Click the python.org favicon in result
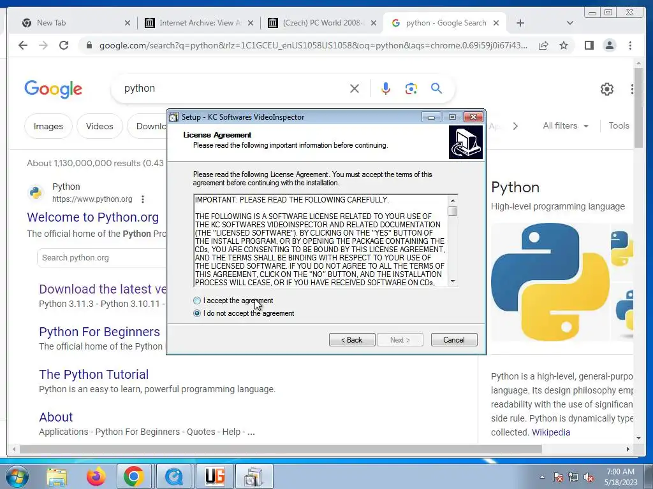This screenshot has width=653, height=489. coord(36,192)
